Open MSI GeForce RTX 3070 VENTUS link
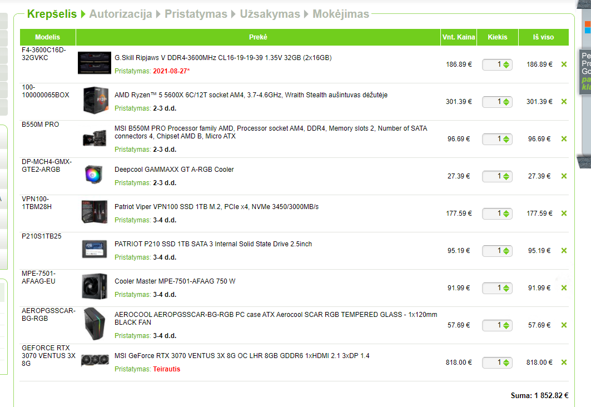Image resolution: width=591 pixels, height=407 pixels. (242, 356)
